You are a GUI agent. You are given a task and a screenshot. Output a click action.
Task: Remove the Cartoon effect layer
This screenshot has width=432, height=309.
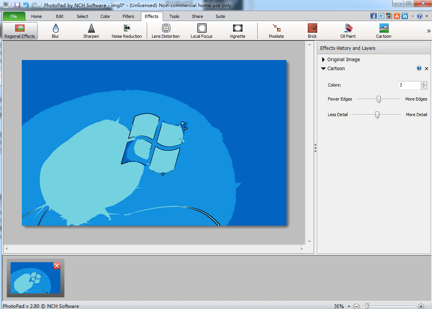point(427,69)
